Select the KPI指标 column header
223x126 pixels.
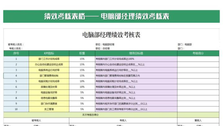pyautogui.click(x=49, y=53)
